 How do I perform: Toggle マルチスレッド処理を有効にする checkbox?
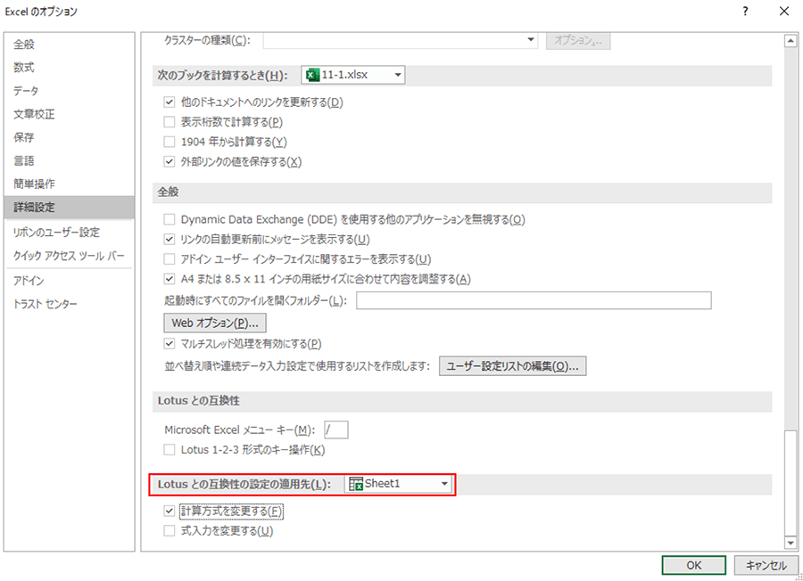tap(169, 344)
